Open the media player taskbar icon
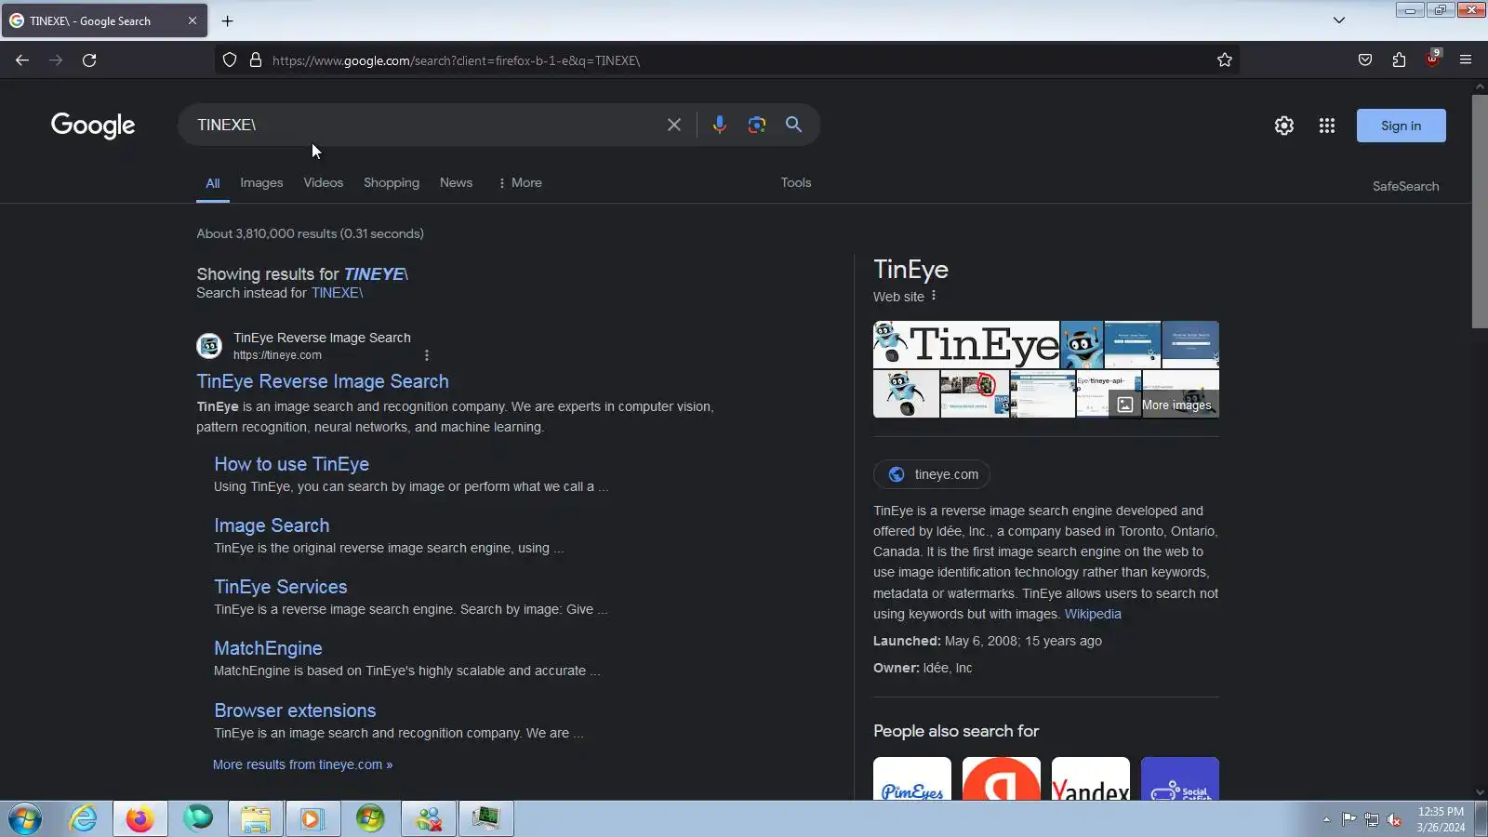The height and width of the screenshot is (837, 1488). 312,819
